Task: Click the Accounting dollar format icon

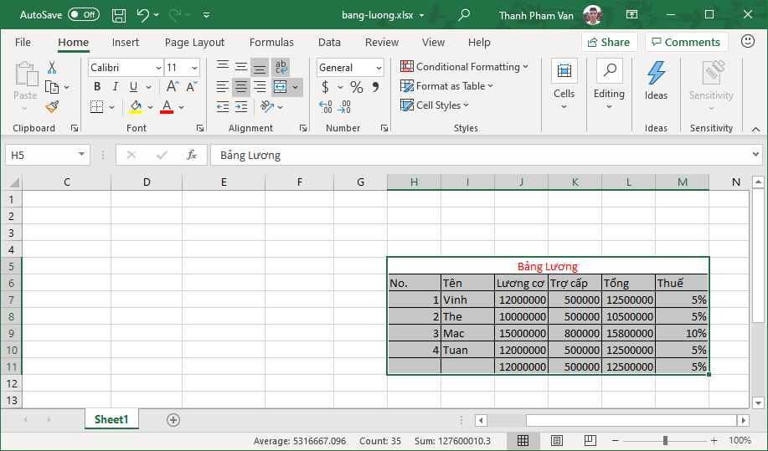Action: (325, 87)
